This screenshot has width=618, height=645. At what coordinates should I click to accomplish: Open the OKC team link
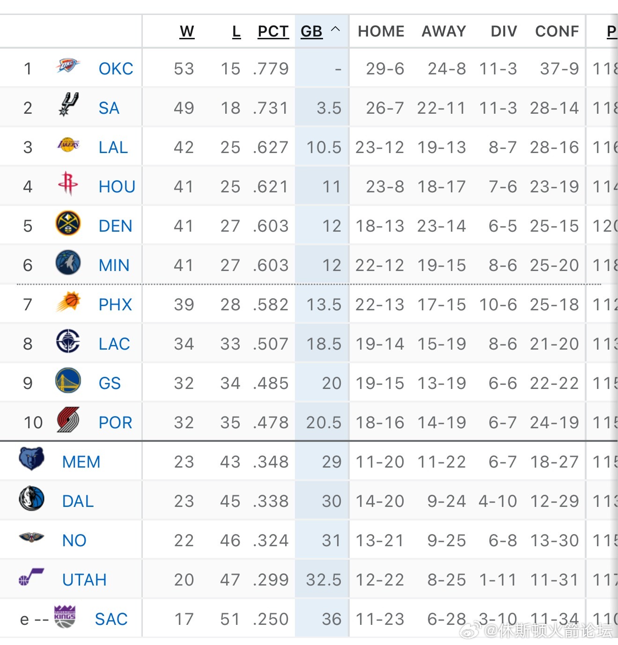coord(116,69)
